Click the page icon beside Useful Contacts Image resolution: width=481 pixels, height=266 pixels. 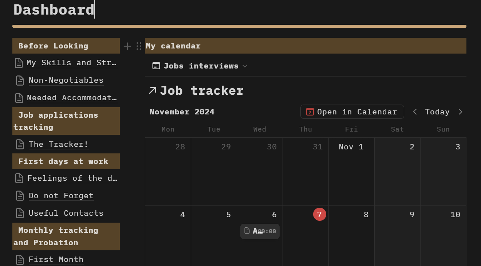point(20,214)
